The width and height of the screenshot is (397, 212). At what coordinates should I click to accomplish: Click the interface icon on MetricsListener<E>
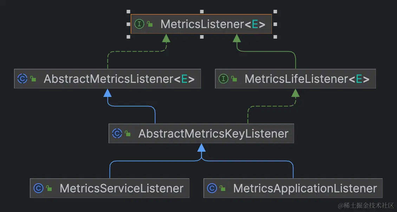point(139,24)
